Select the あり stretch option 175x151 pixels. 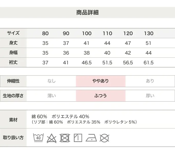(150, 81)
